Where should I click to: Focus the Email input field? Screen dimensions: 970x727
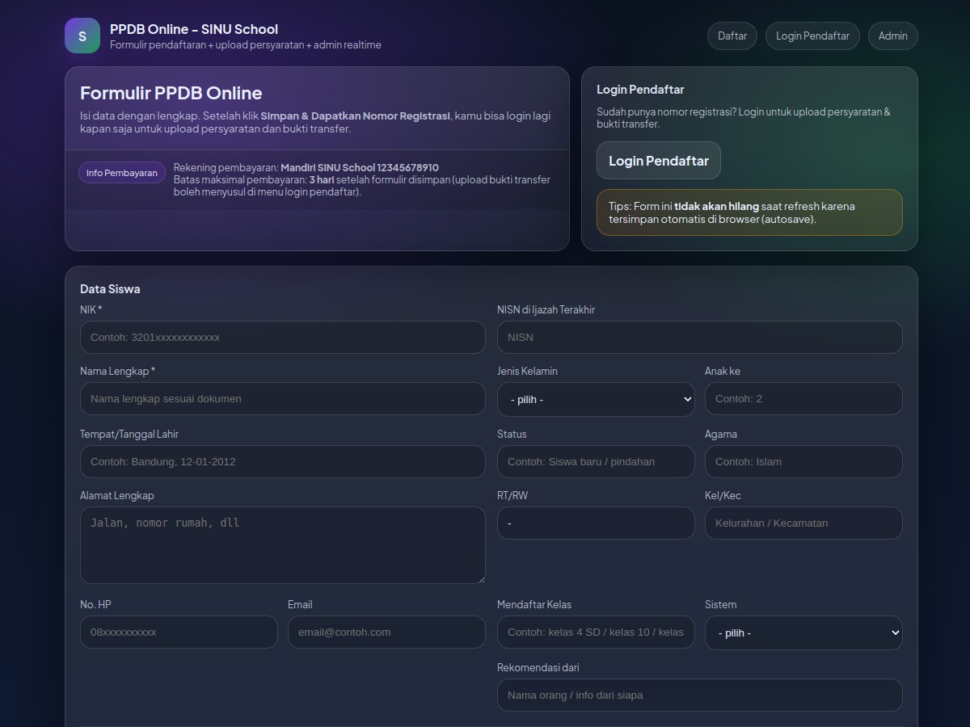386,632
